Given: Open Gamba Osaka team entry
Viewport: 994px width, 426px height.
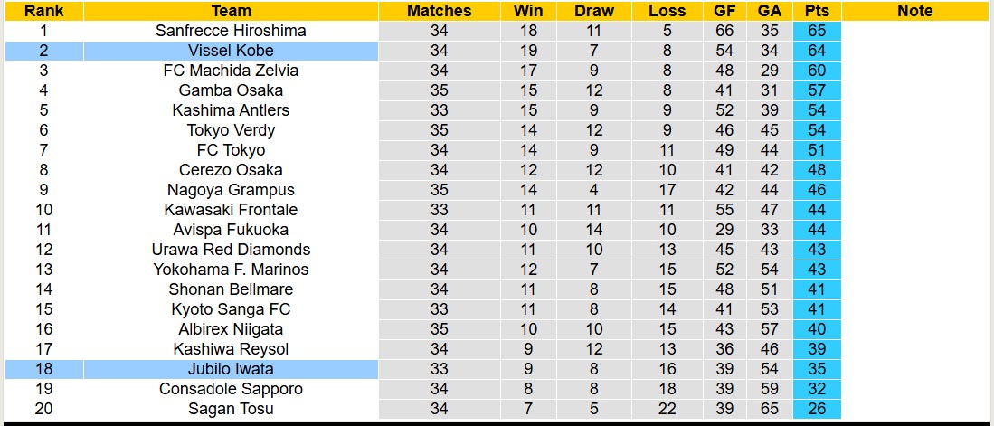Looking at the screenshot, I should [x=231, y=90].
